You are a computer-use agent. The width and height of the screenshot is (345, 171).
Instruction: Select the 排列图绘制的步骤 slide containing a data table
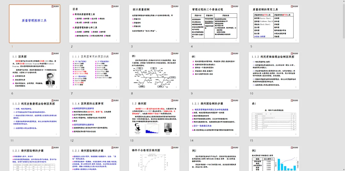[x=34, y=159]
